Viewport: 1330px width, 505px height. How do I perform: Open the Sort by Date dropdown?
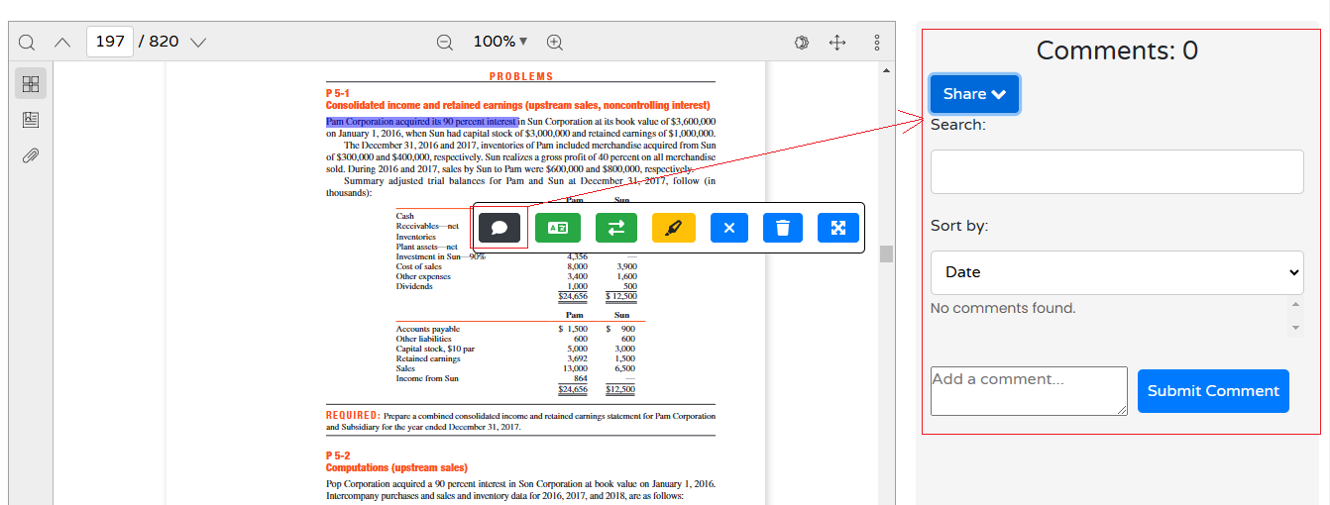pyautogui.click(x=1117, y=272)
